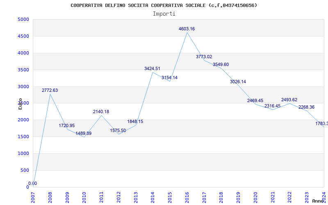Click the 2007 year axis label
The image size is (328, 205).
[33, 198]
